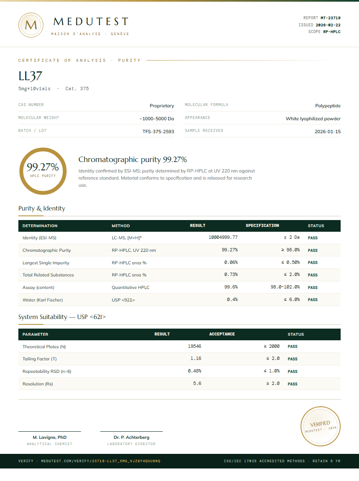Click the MEDUTEST brand name heading
The height and width of the screenshot is (481, 359).
coord(91,21)
